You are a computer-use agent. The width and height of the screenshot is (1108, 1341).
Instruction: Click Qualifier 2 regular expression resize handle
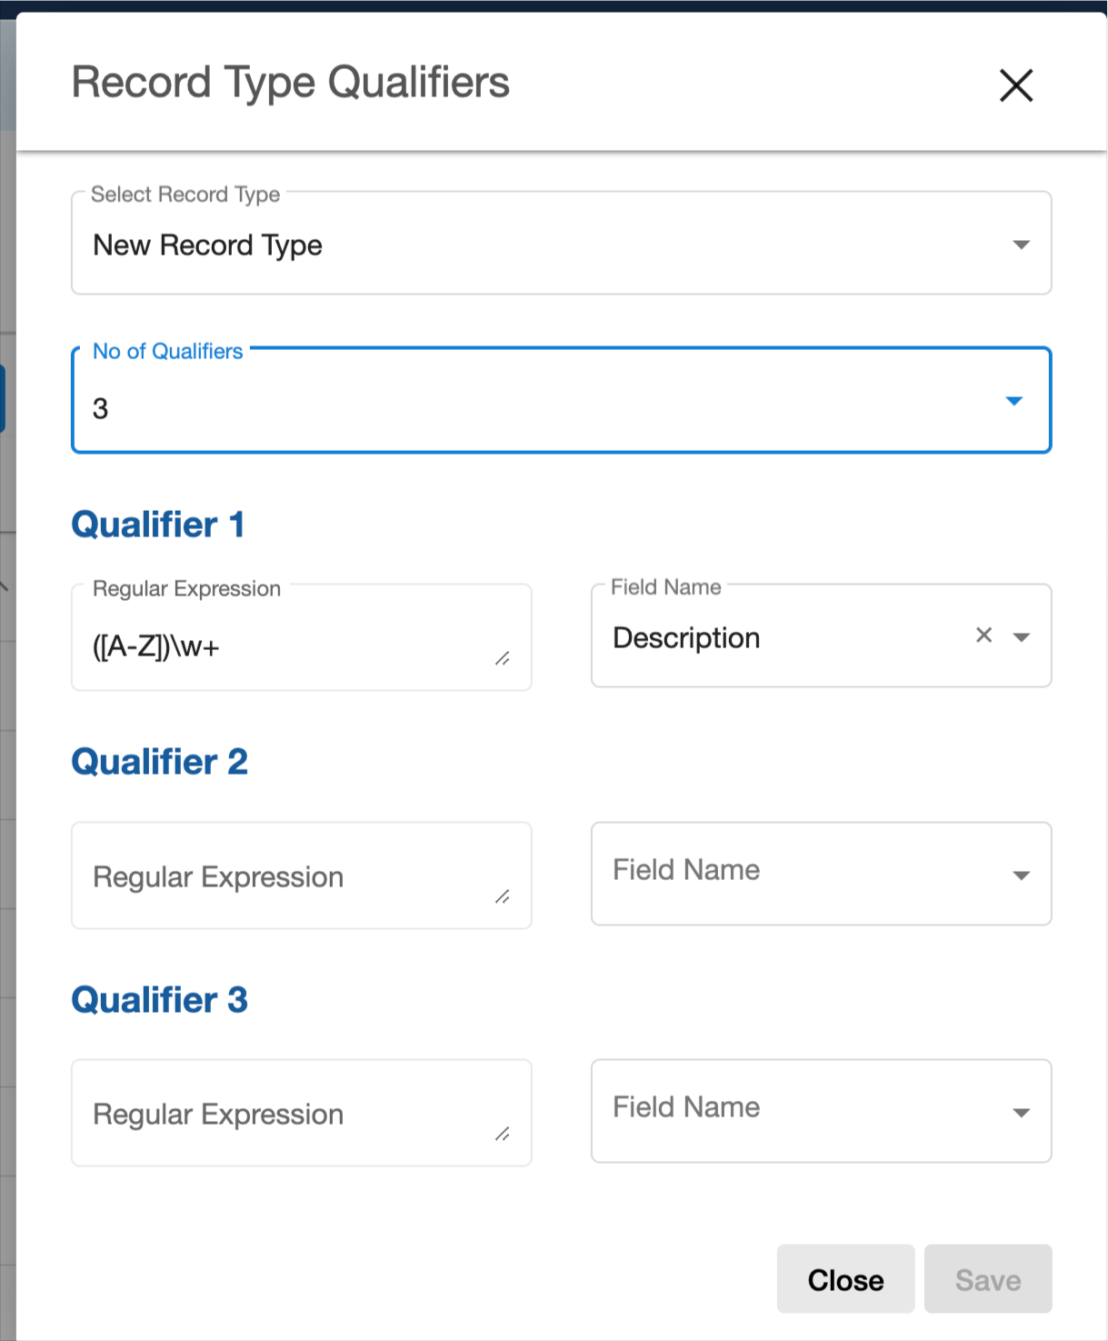pos(503,896)
